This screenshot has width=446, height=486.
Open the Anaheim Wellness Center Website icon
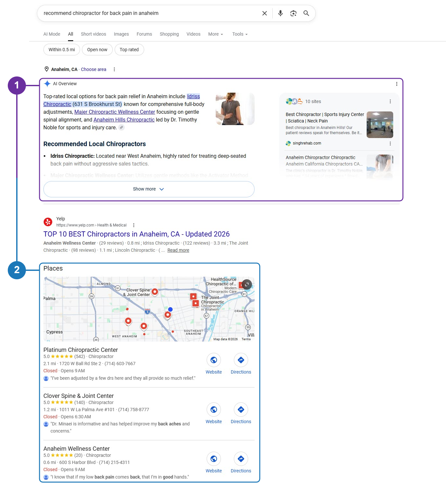[214, 459]
